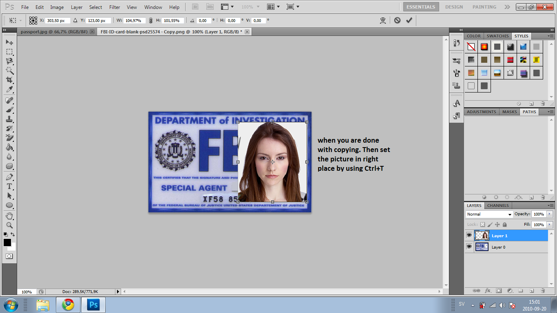Cancel the transform with the circle-slash icon
557x313 pixels.
397,20
